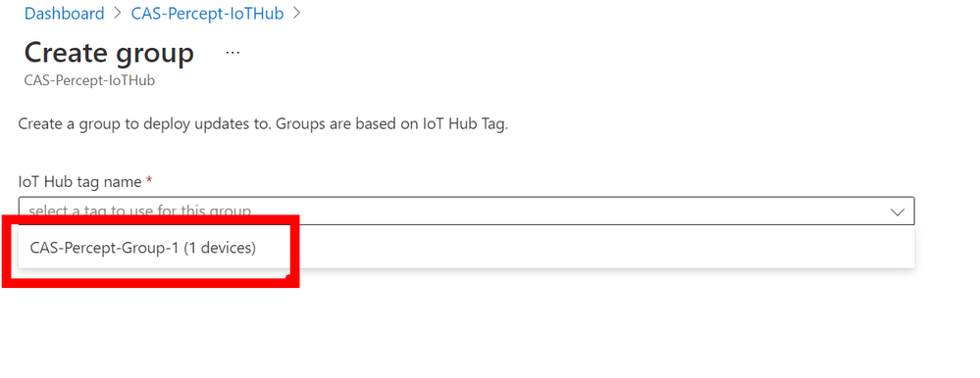Viewport: 980px width, 378px height.
Task: Select the CAS-Percept-Group-1 (1 devices) option
Action: (x=466, y=248)
